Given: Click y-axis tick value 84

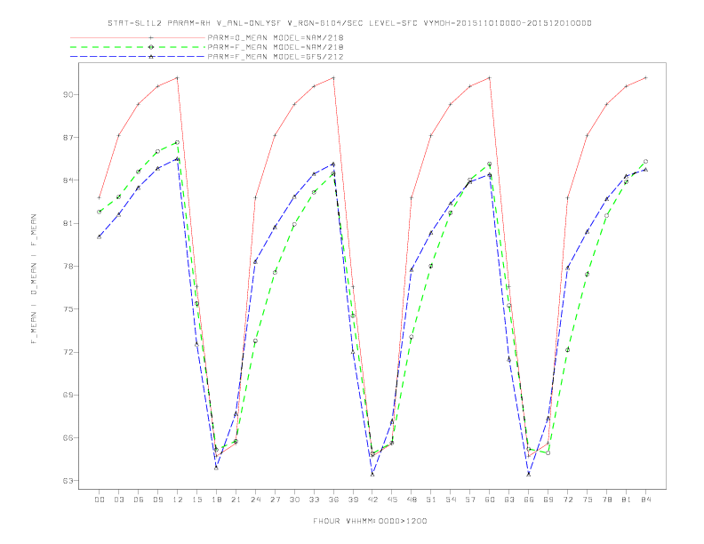Looking at the screenshot, I should click(68, 180).
